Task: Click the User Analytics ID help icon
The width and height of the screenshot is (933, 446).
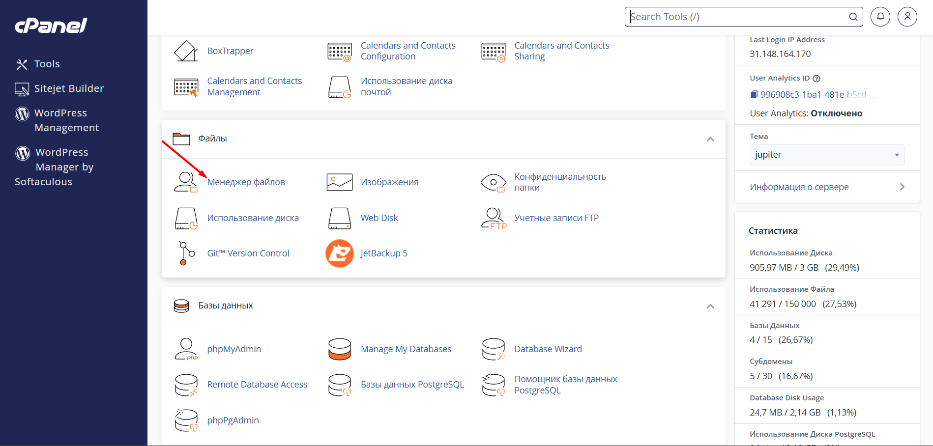Action: (x=816, y=79)
